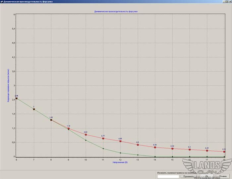This screenshot has width=232, height=179.
Task: Click the Применить (Apply) button
Action: pos(189,176)
